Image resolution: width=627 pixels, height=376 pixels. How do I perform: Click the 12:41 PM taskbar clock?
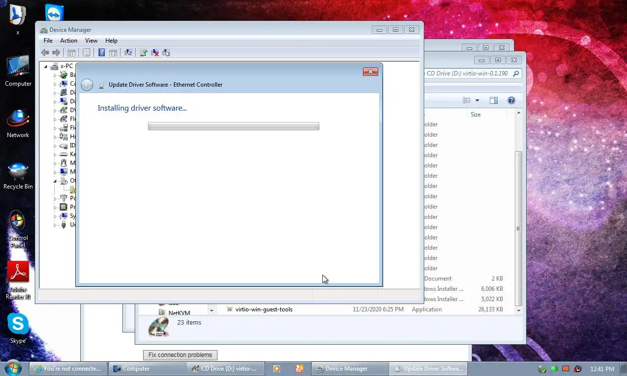click(x=602, y=369)
